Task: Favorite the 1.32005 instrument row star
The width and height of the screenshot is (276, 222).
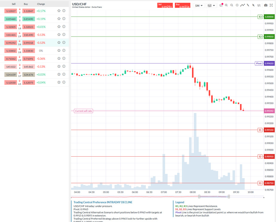Action: point(59,27)
